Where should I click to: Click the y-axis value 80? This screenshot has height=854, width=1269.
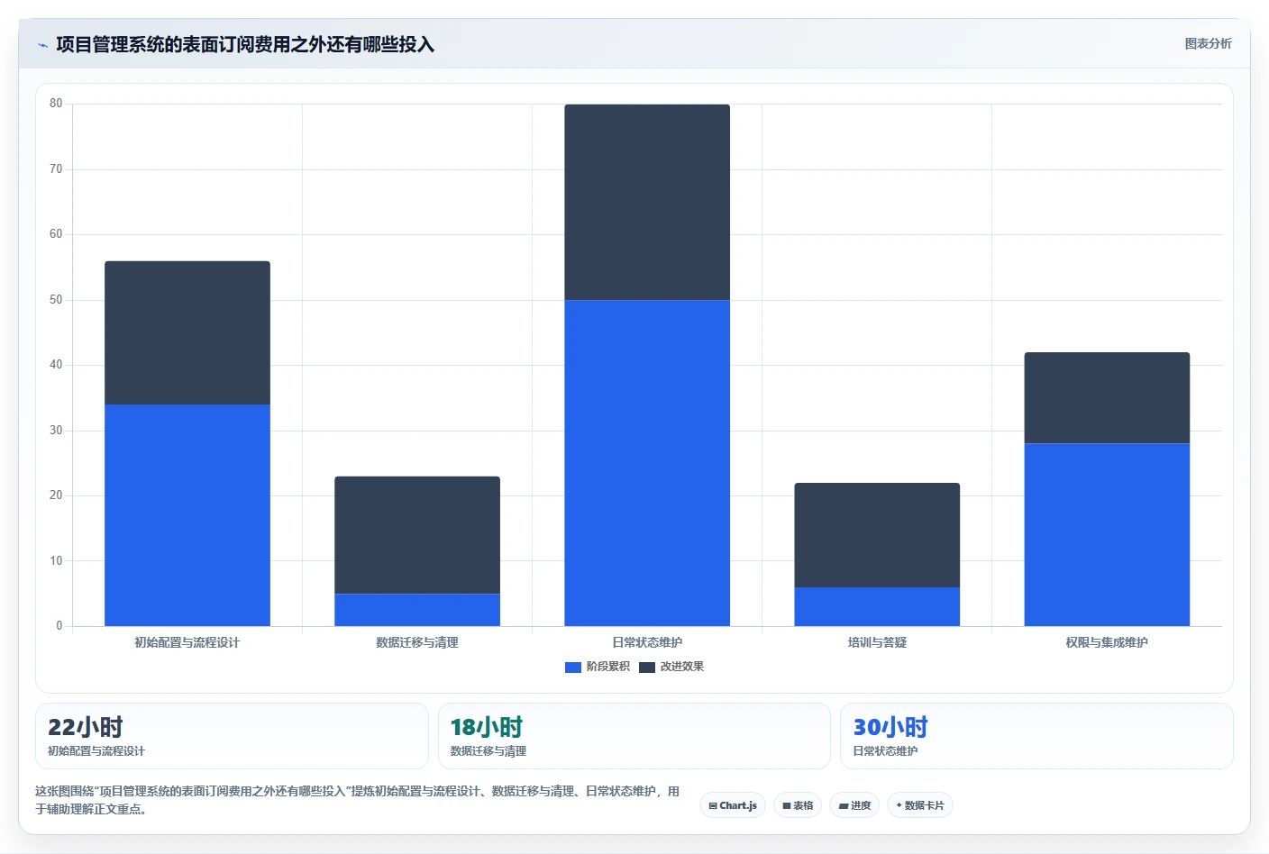56,104
